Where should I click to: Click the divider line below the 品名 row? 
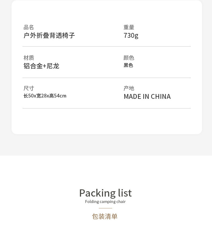(x=107, y=47)
